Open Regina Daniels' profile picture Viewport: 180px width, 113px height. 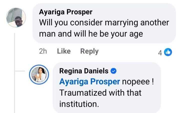39,74
